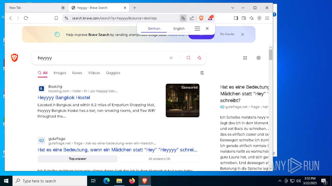Show hidden system tray icons
Screen dimensions: 332x186
pos(280,181)
